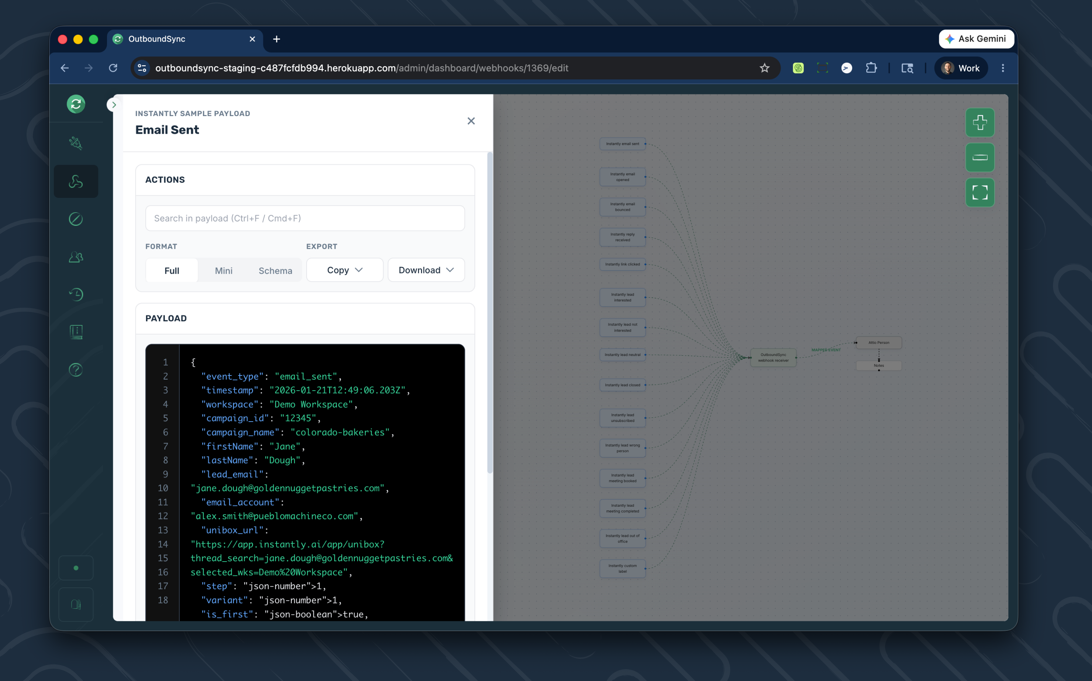This screenshot has width=1092, height=681.
Task: Select the Instantly lead meeting completed node
Action: pyautogui.click(x=622, y=508)
